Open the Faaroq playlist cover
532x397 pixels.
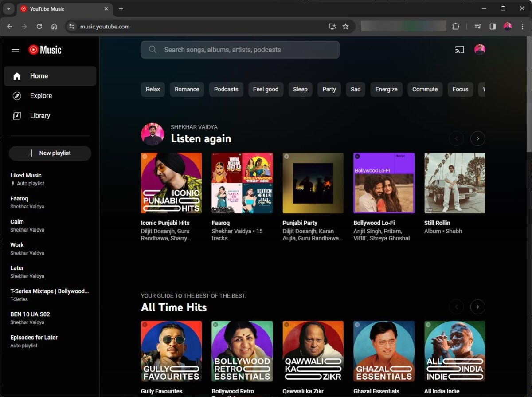point(242,183)
